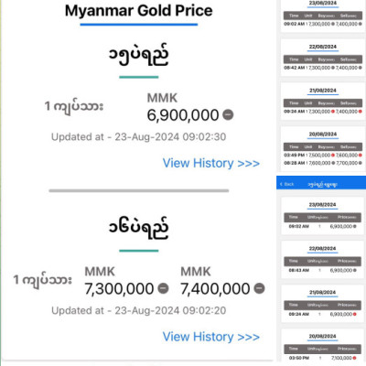Open View History under the 7,300,000 price

pyautogui.click(x=211, y=337)
